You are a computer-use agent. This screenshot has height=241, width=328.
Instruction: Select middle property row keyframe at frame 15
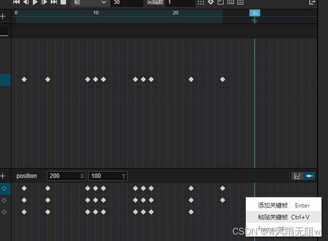pyautogui.click(x=135, y=200)
